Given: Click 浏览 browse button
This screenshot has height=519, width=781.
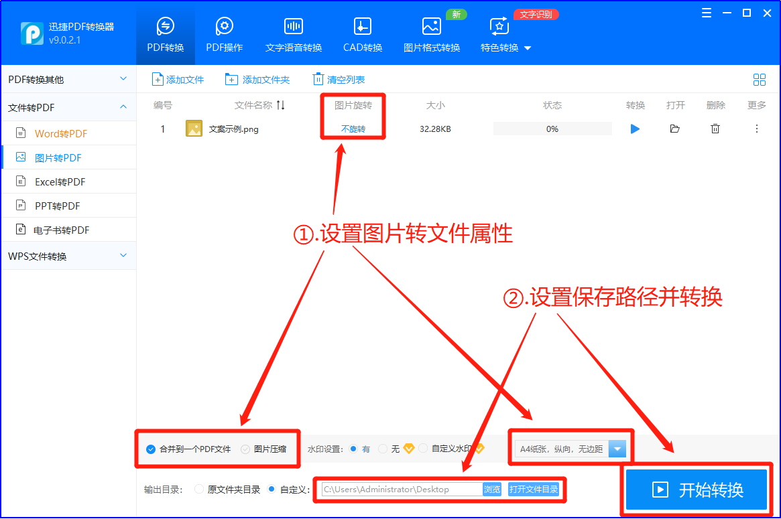Looking at the screenshot, I should pyautogui.click(x=492, y=489).
